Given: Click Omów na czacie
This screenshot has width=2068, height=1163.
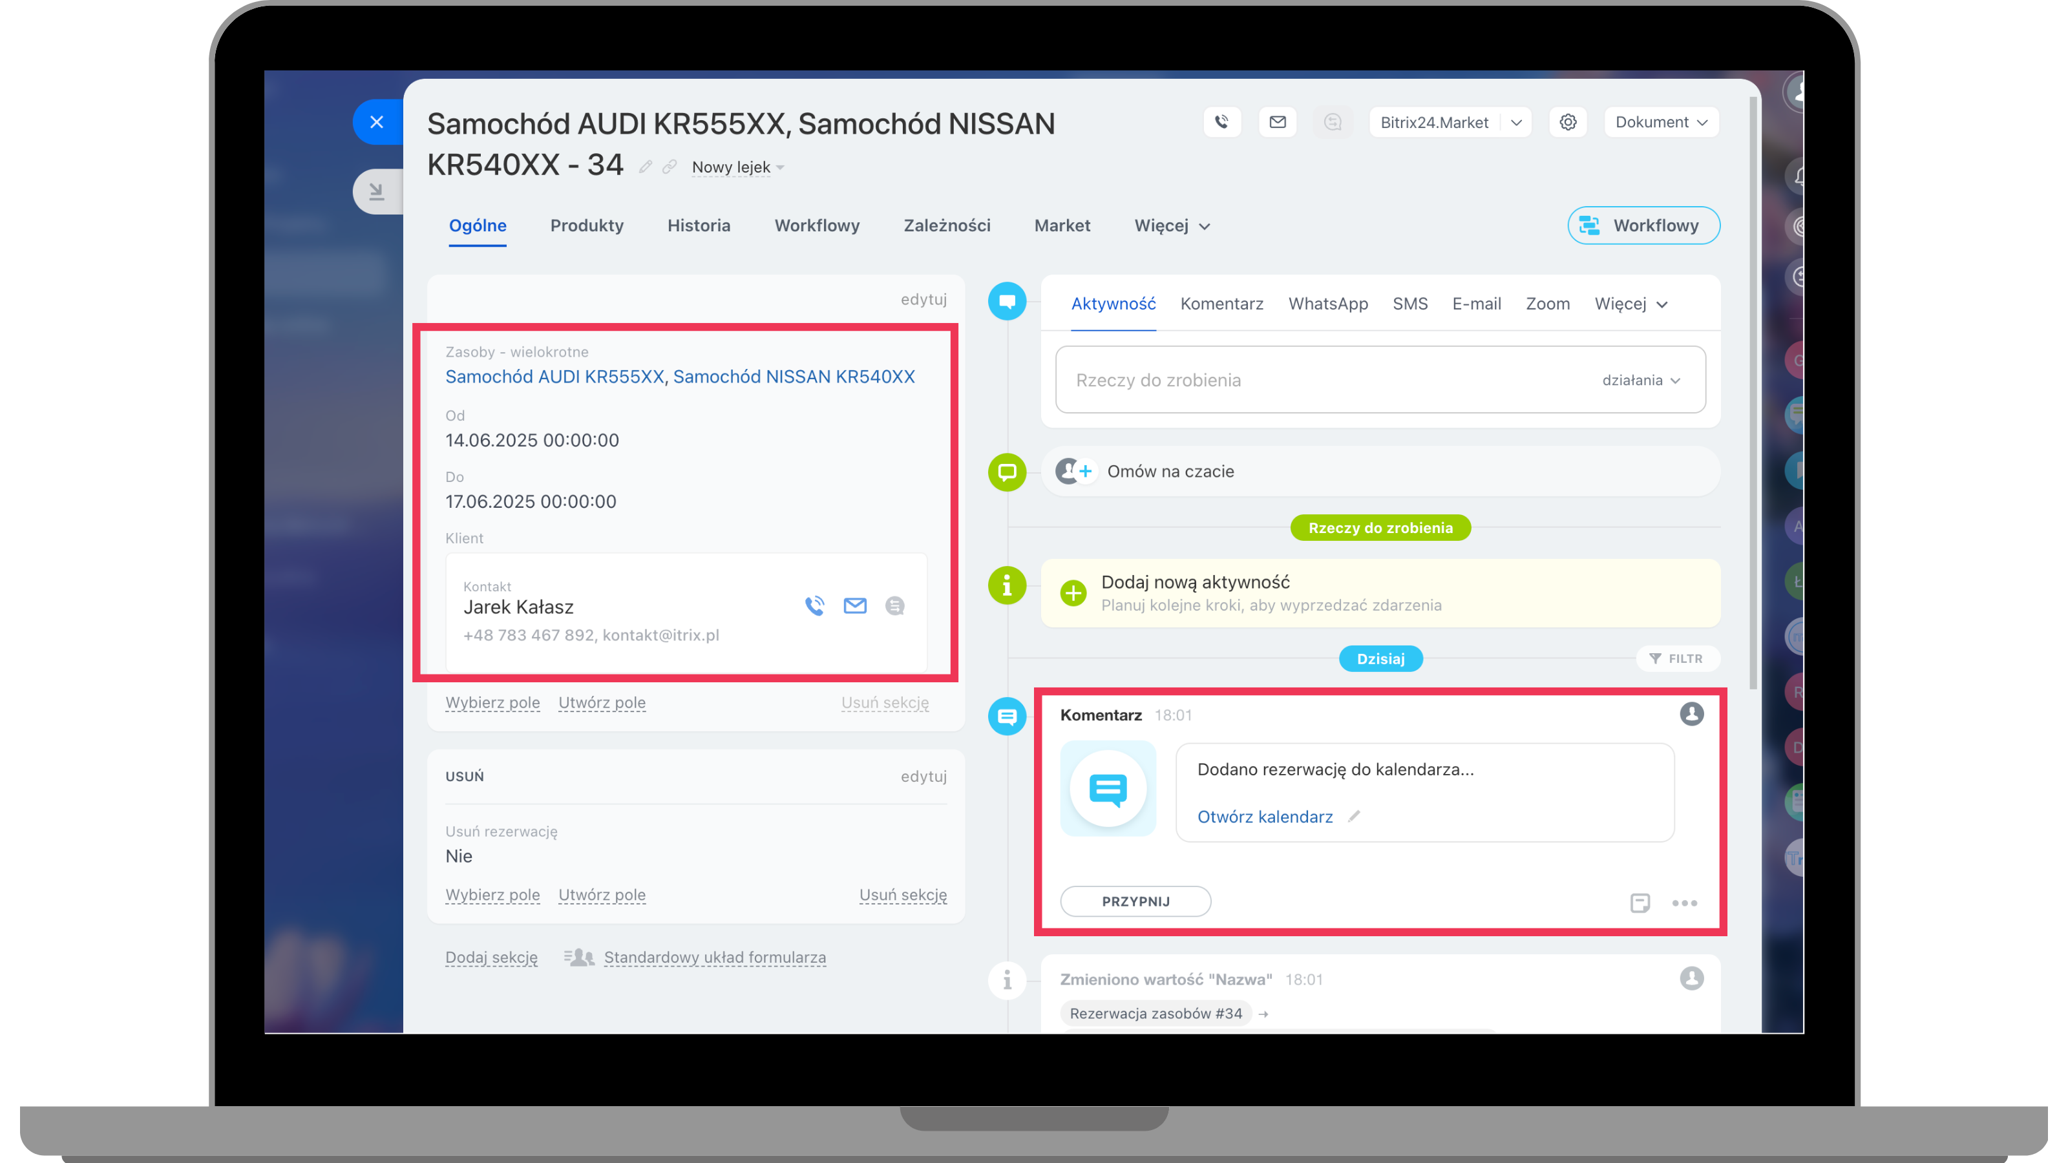Looking at the screenshot, I should 1170,471.
